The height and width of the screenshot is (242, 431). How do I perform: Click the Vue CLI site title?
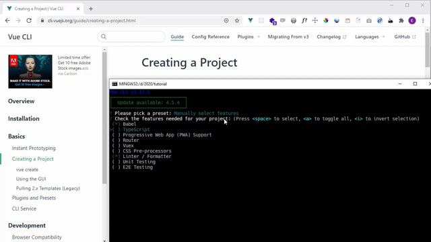pos(20,37)
